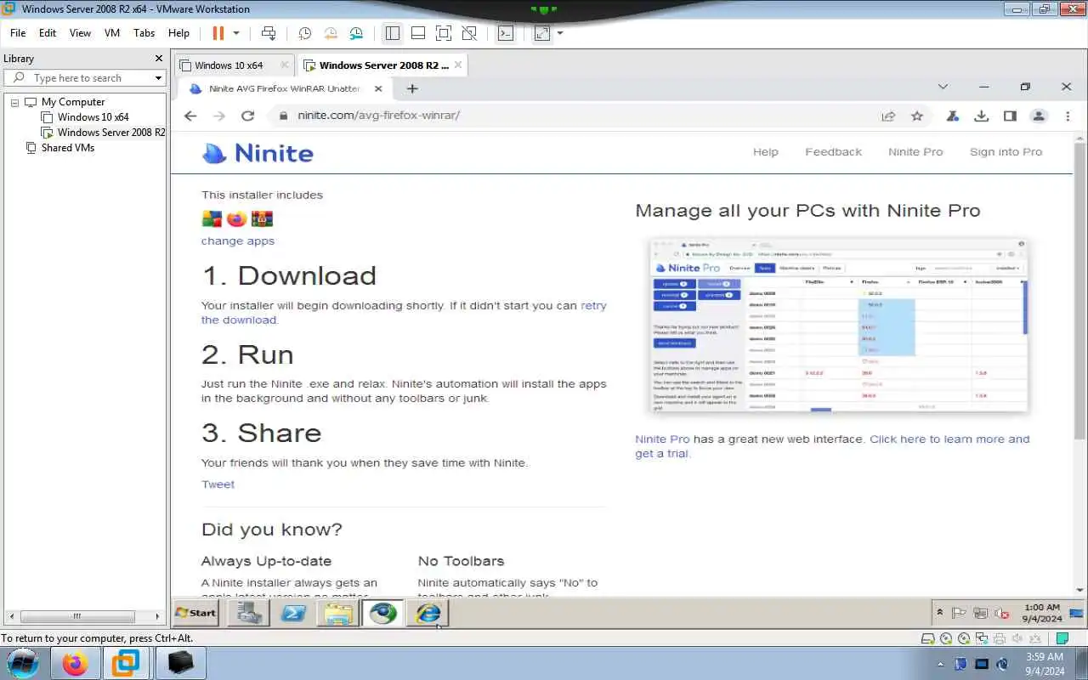The height and width of the screenshot is (680, 1088).
Task: Click Sign into Pro
Action: point(1006,152)
